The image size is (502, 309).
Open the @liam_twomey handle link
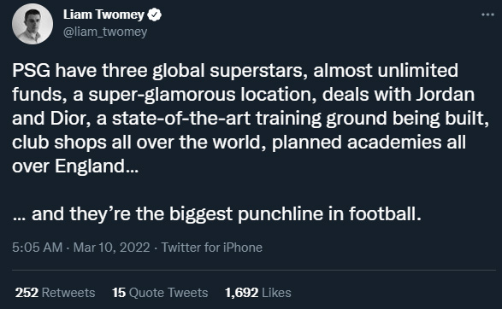pos(105,32)
